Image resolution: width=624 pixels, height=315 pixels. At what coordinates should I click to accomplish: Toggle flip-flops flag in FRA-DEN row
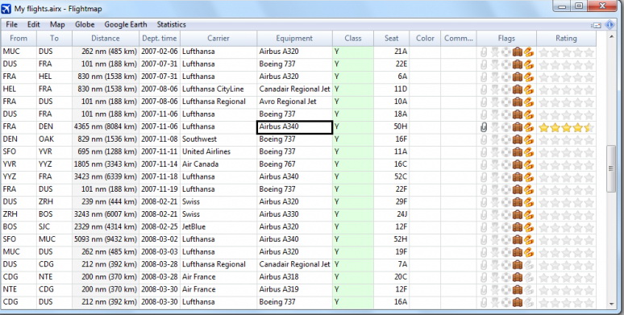(529, 127)
